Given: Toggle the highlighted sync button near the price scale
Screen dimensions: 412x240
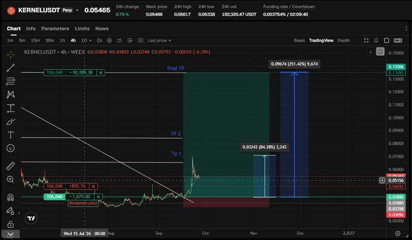Looking at the screenshot, I should click(380, 52).
